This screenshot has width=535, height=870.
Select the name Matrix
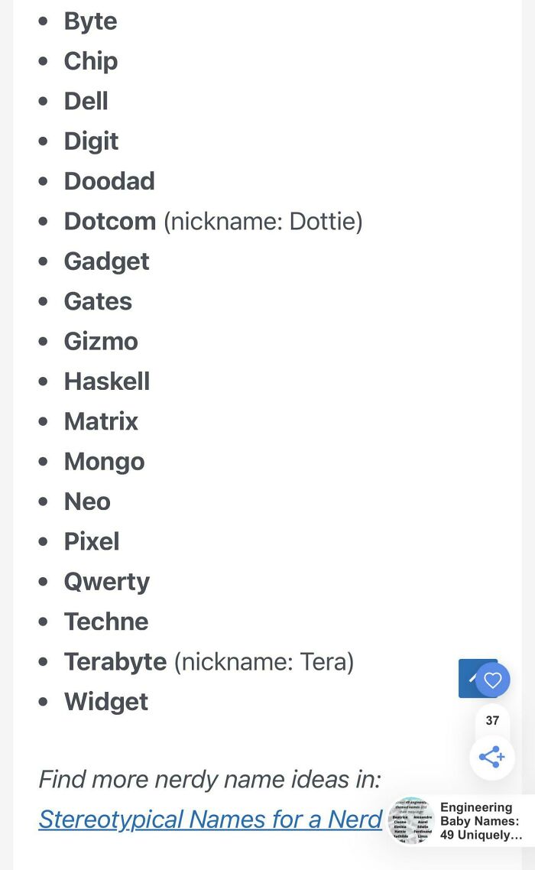101,421
